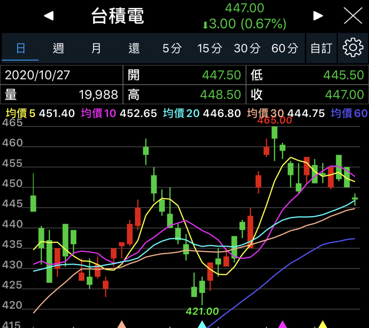Screen dimensions: 369x328
Task: Tap the 425 price axis label
Action: [x=12, y=285]
